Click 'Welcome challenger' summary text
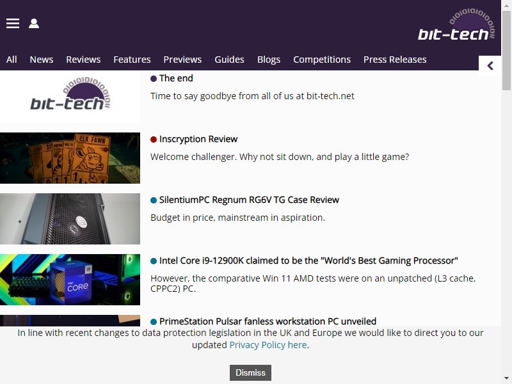This screenshot has width=512, height=384. (x=280, y=157)
